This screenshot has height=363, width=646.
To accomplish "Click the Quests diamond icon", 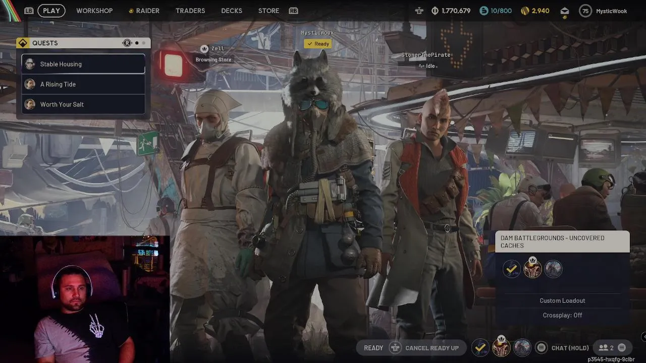I will tap(23, 43).
